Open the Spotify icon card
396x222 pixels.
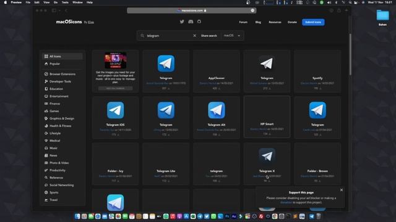(317, 72)
